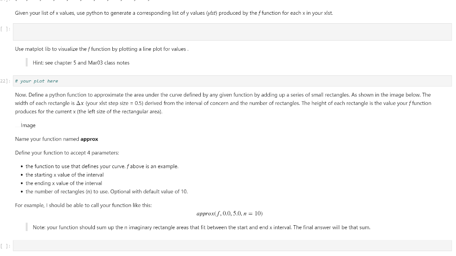This screenshot has width=456, height=256.
Task: Click the hint about chapter 5 and Mar03 notes
Action: (81, 63)
